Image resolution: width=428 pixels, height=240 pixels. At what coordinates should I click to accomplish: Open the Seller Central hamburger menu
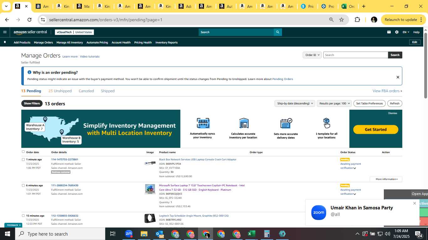coord(5,32)
